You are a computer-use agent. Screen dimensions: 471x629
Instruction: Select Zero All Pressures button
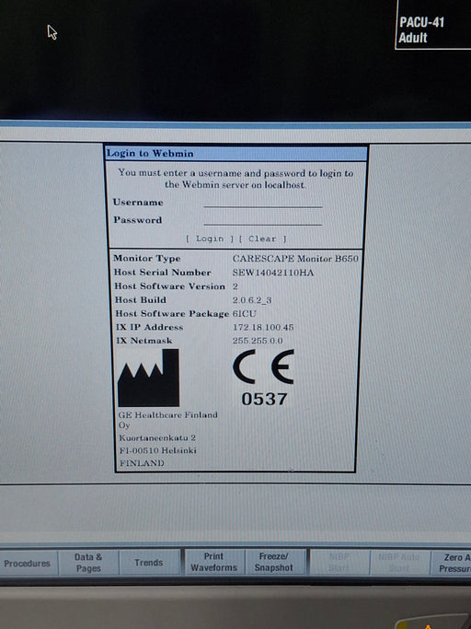(452, 563)
